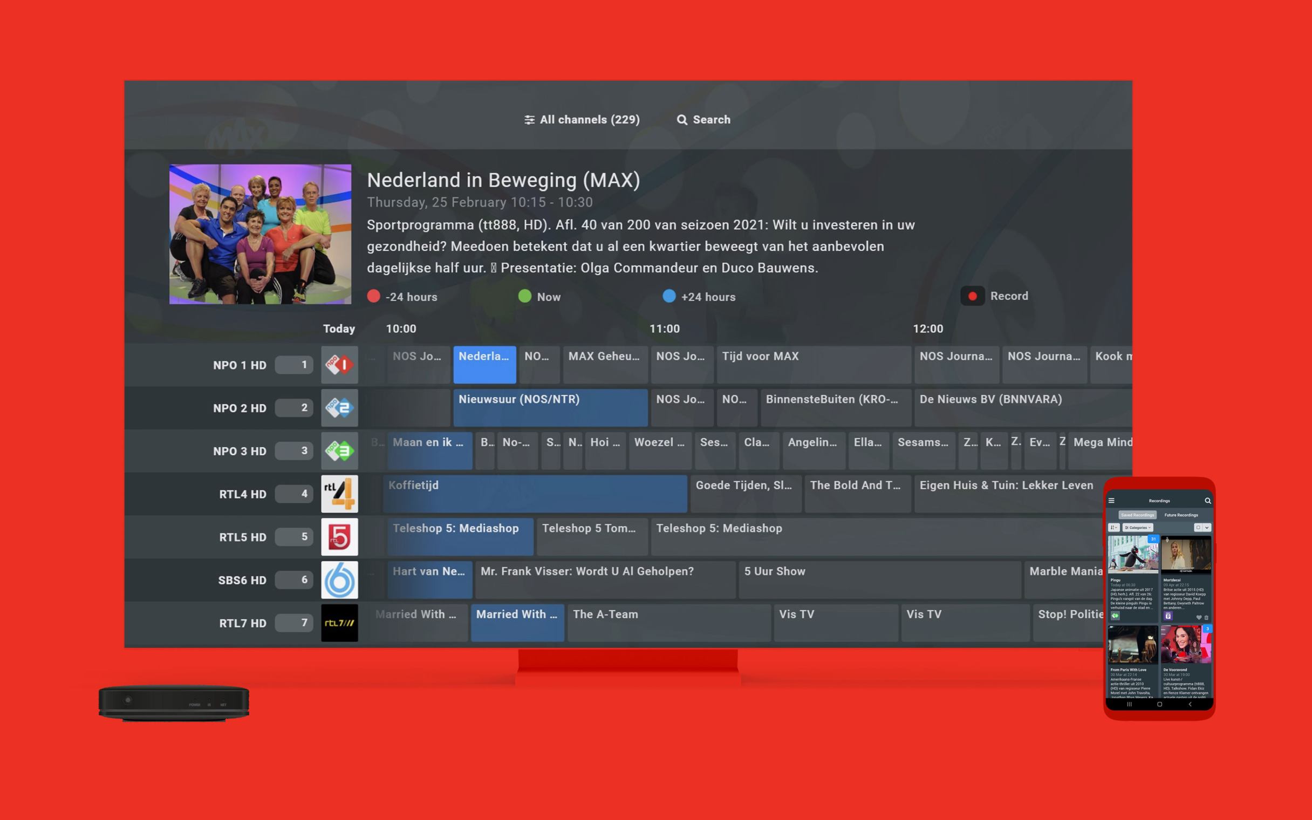Select Angelin... program on NPO 3
This screenshot has height=820, width=1312.
814,450
